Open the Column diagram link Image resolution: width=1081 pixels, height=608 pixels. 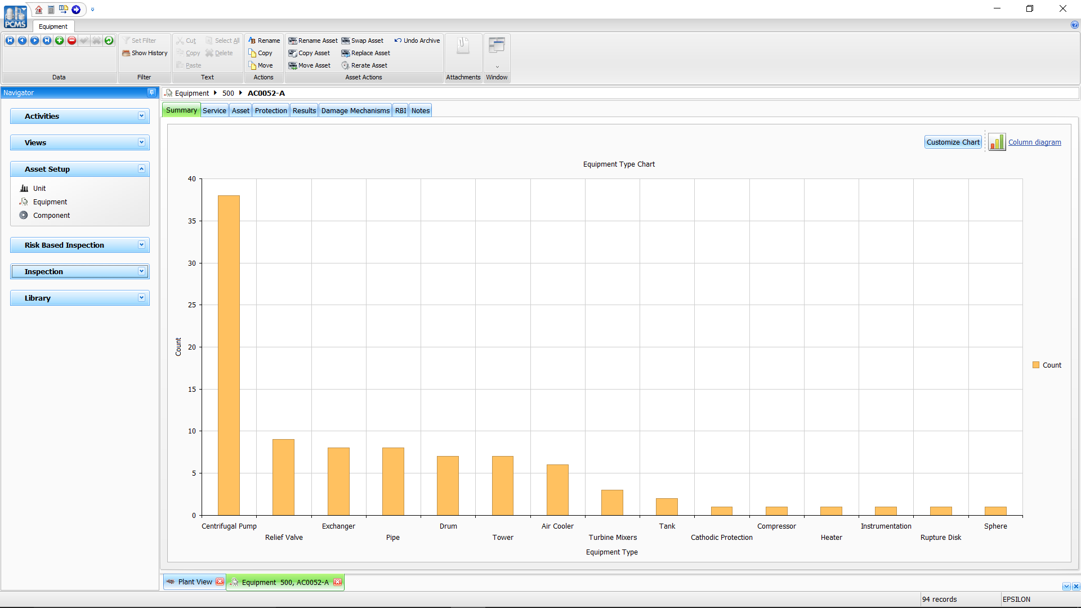coord(1034,142)
